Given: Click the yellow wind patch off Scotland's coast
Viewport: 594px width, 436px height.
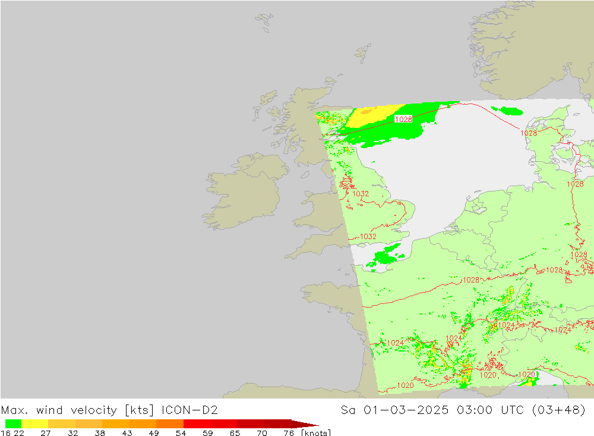Looking at the screenshot, I should (x=371, y=115).
